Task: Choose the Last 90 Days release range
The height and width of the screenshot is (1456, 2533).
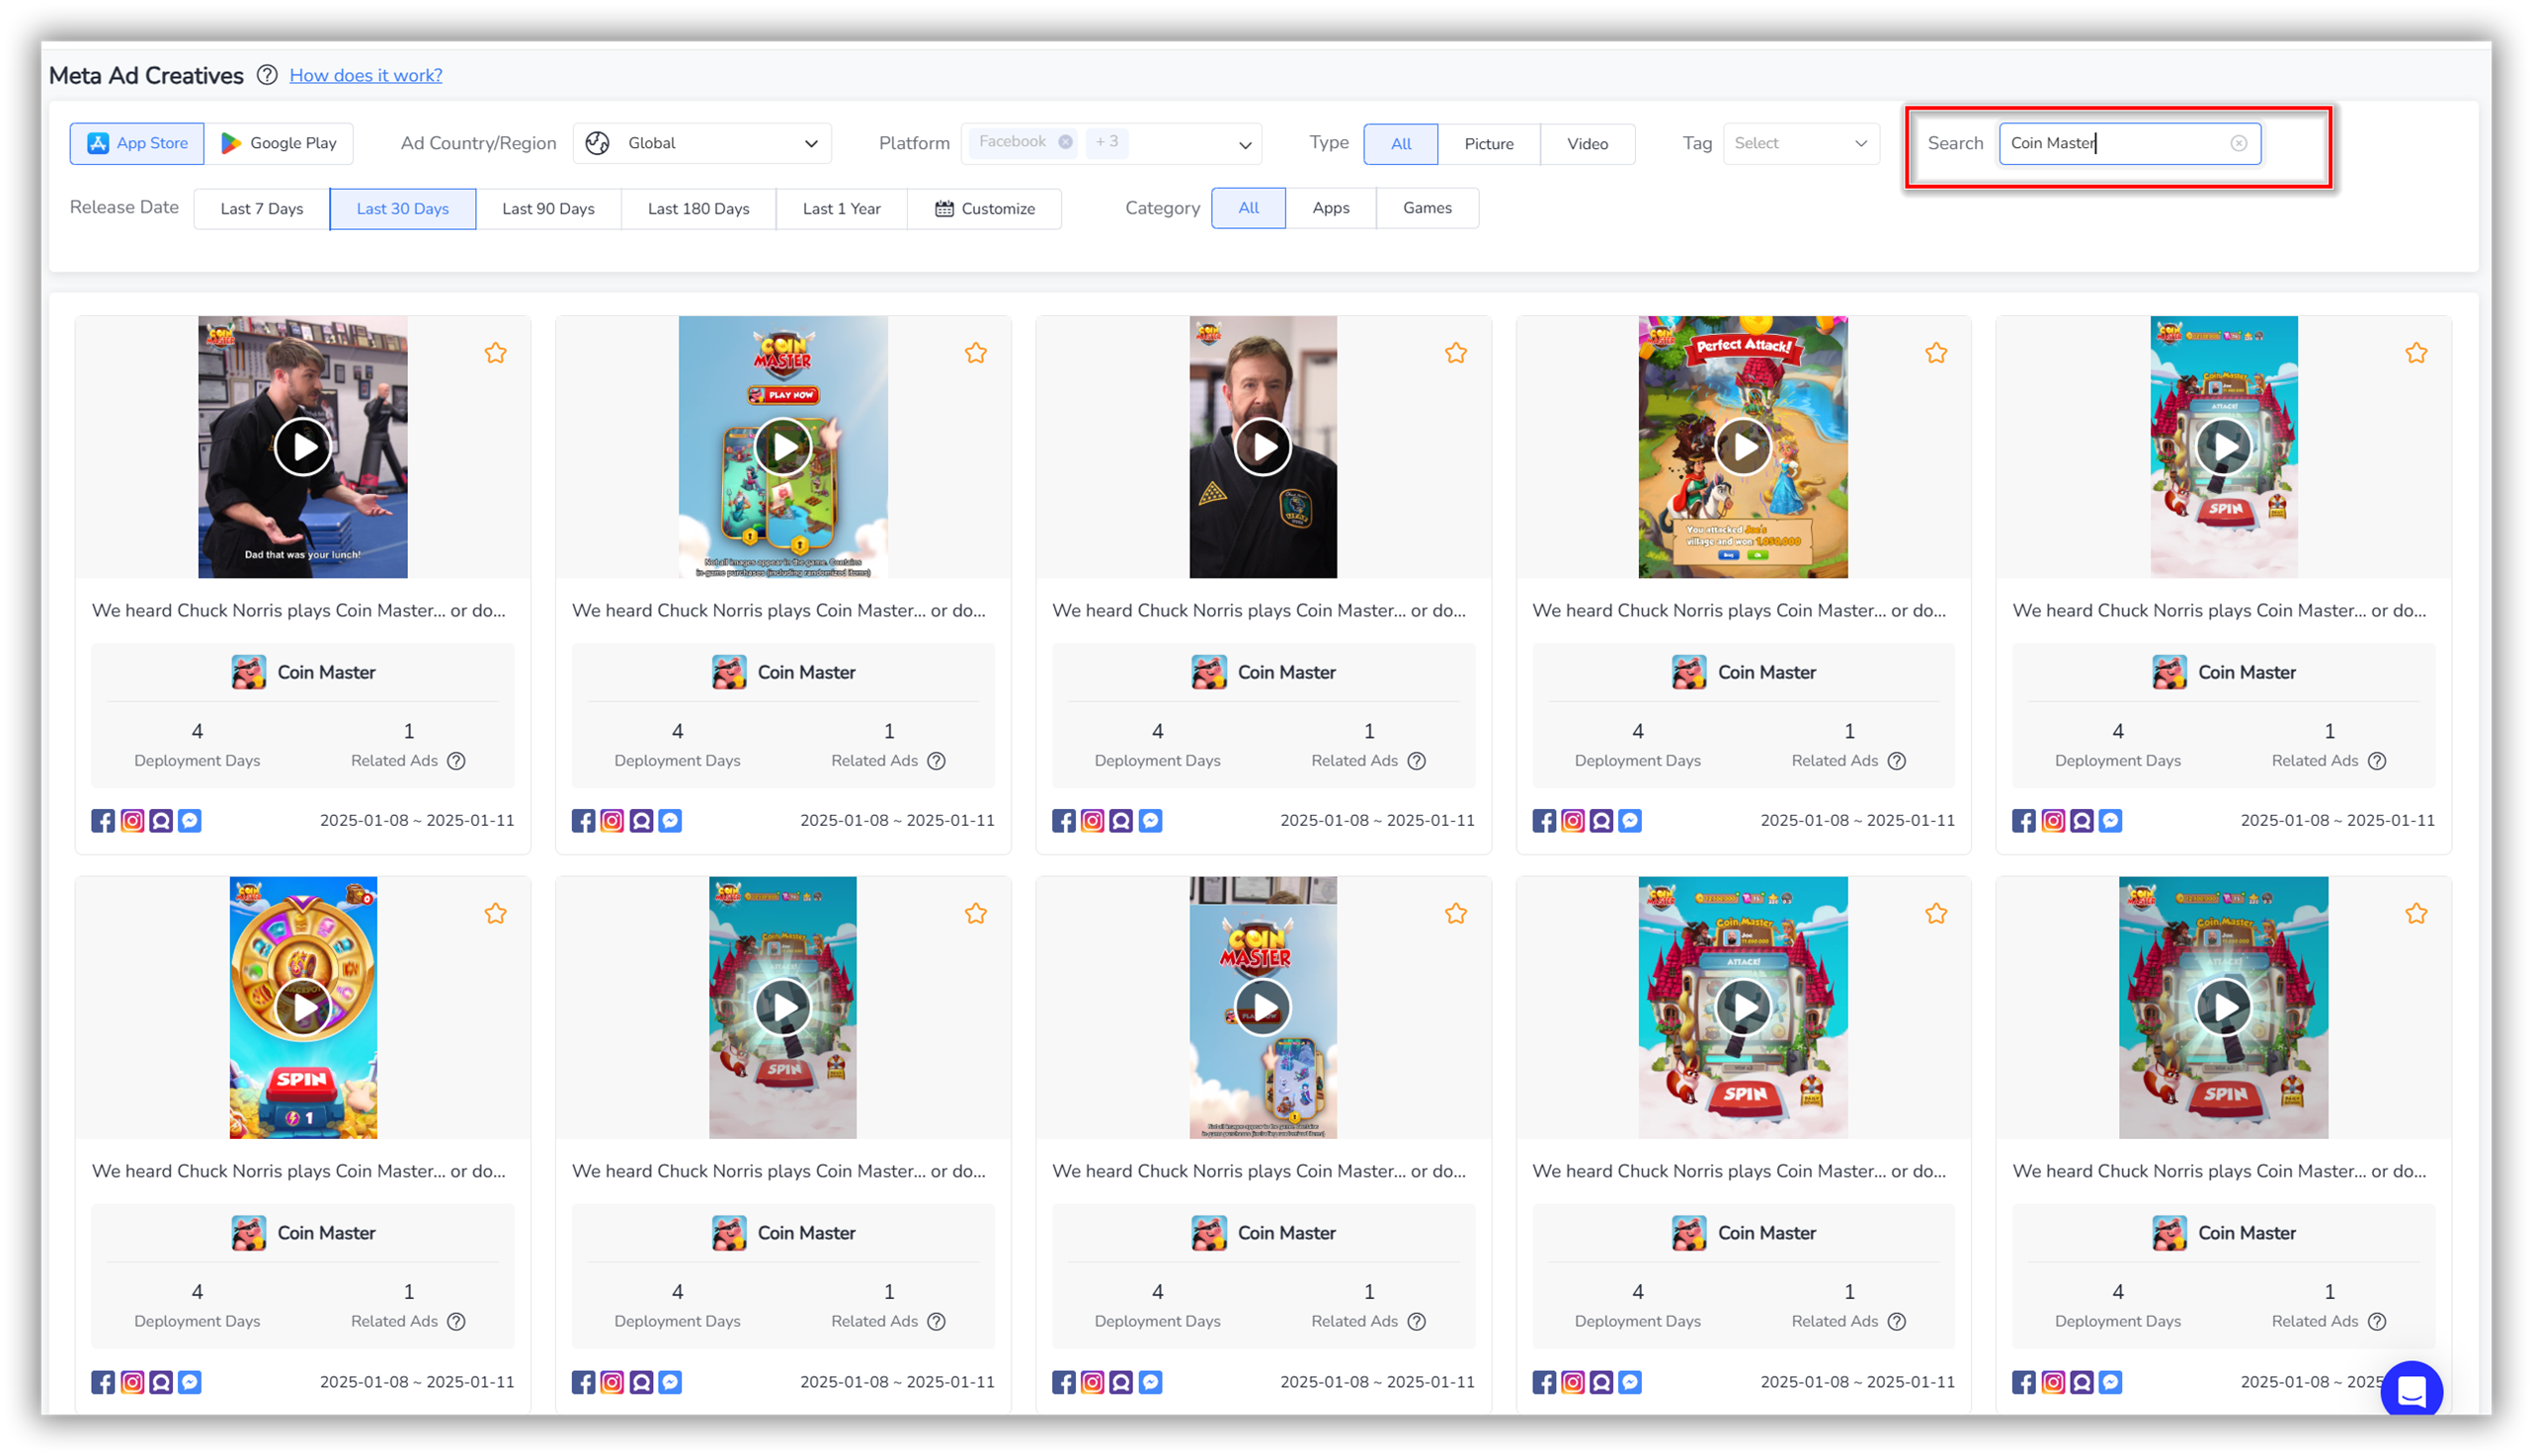Action: tap(549, 209)
